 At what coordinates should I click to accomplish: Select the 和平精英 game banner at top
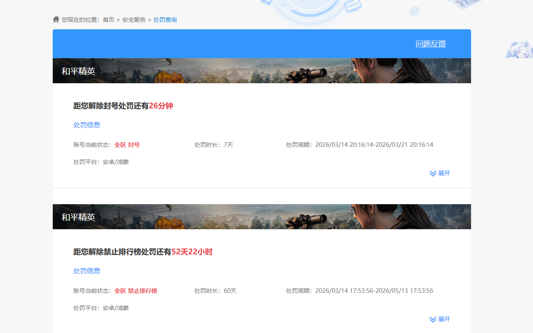click(261, 70)
